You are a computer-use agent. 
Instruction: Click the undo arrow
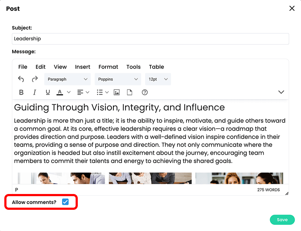[21, 79]
